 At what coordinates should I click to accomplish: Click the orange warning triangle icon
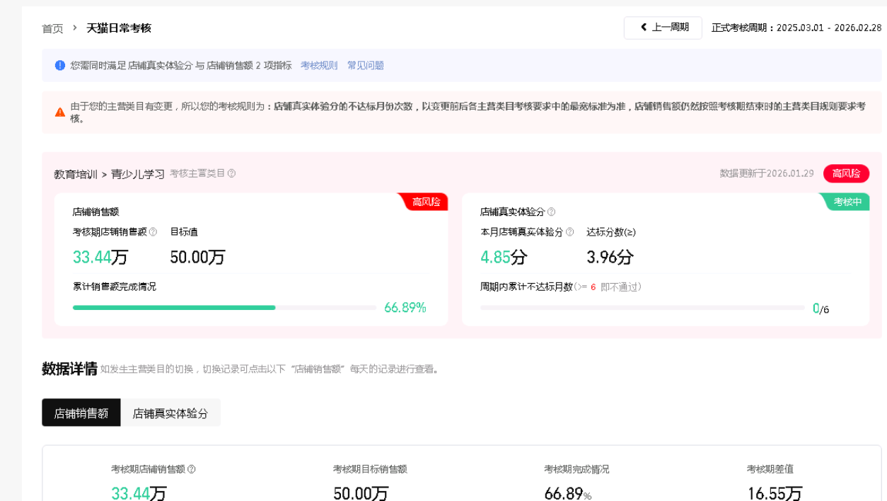60,112
